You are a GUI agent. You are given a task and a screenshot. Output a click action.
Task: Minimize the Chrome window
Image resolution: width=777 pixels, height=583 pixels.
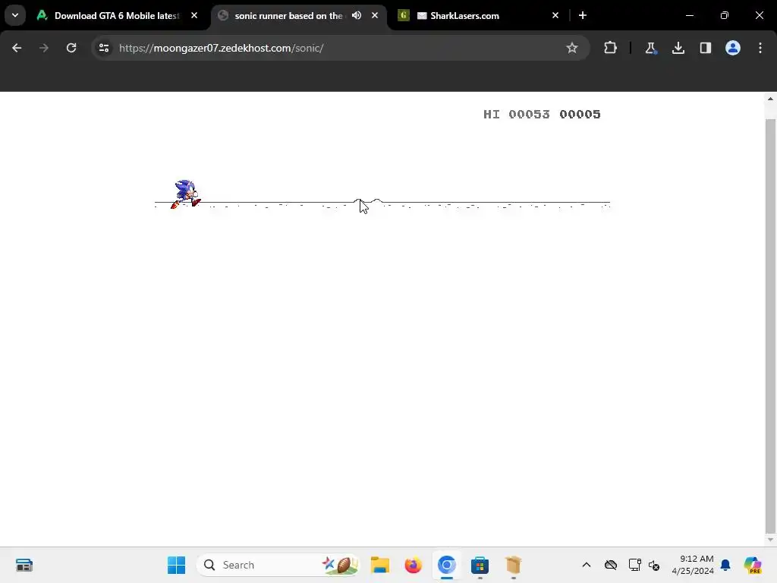(x=689, y=15)
